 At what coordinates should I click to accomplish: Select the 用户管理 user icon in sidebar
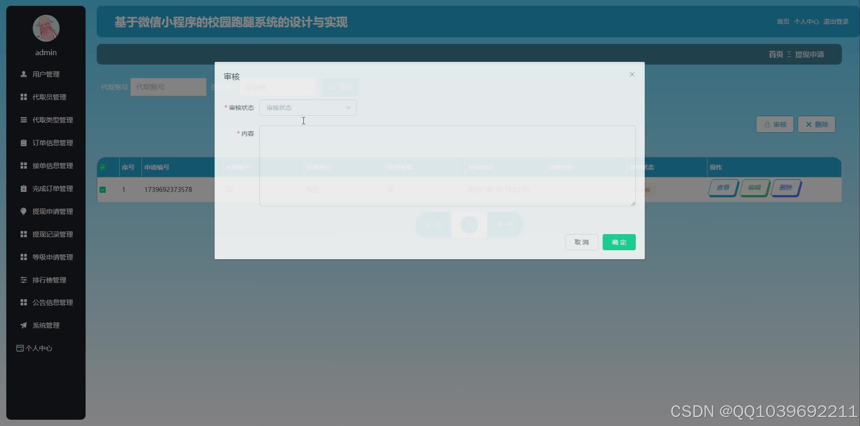pos(24,74)
